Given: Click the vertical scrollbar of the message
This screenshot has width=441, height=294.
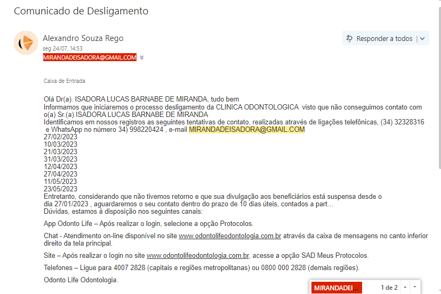Looking at the screenshot, I should coord(439,87).
